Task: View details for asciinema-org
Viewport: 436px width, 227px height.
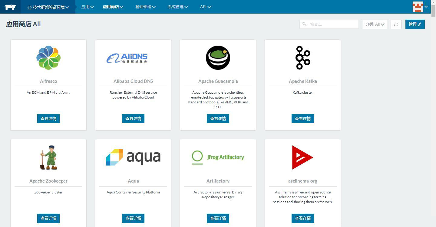Action: tap(303, 218)
